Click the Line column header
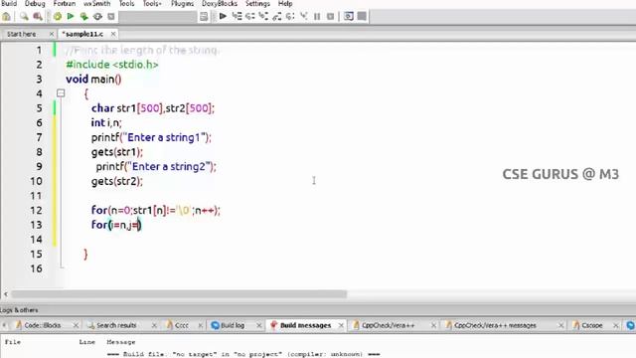 (x=87, y=342)
